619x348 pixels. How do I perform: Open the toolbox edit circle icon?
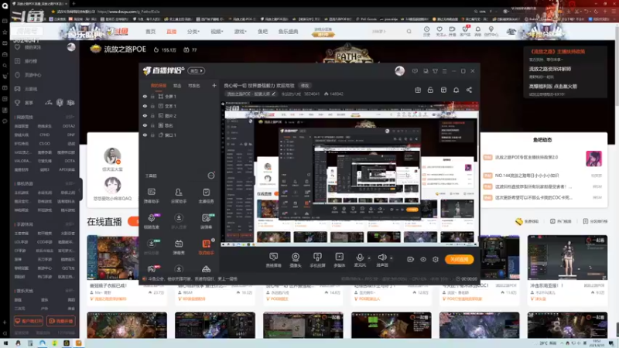coord(211,176)
